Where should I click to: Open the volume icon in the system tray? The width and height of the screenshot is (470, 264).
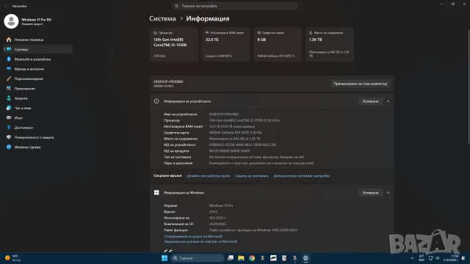pos(438,258)
